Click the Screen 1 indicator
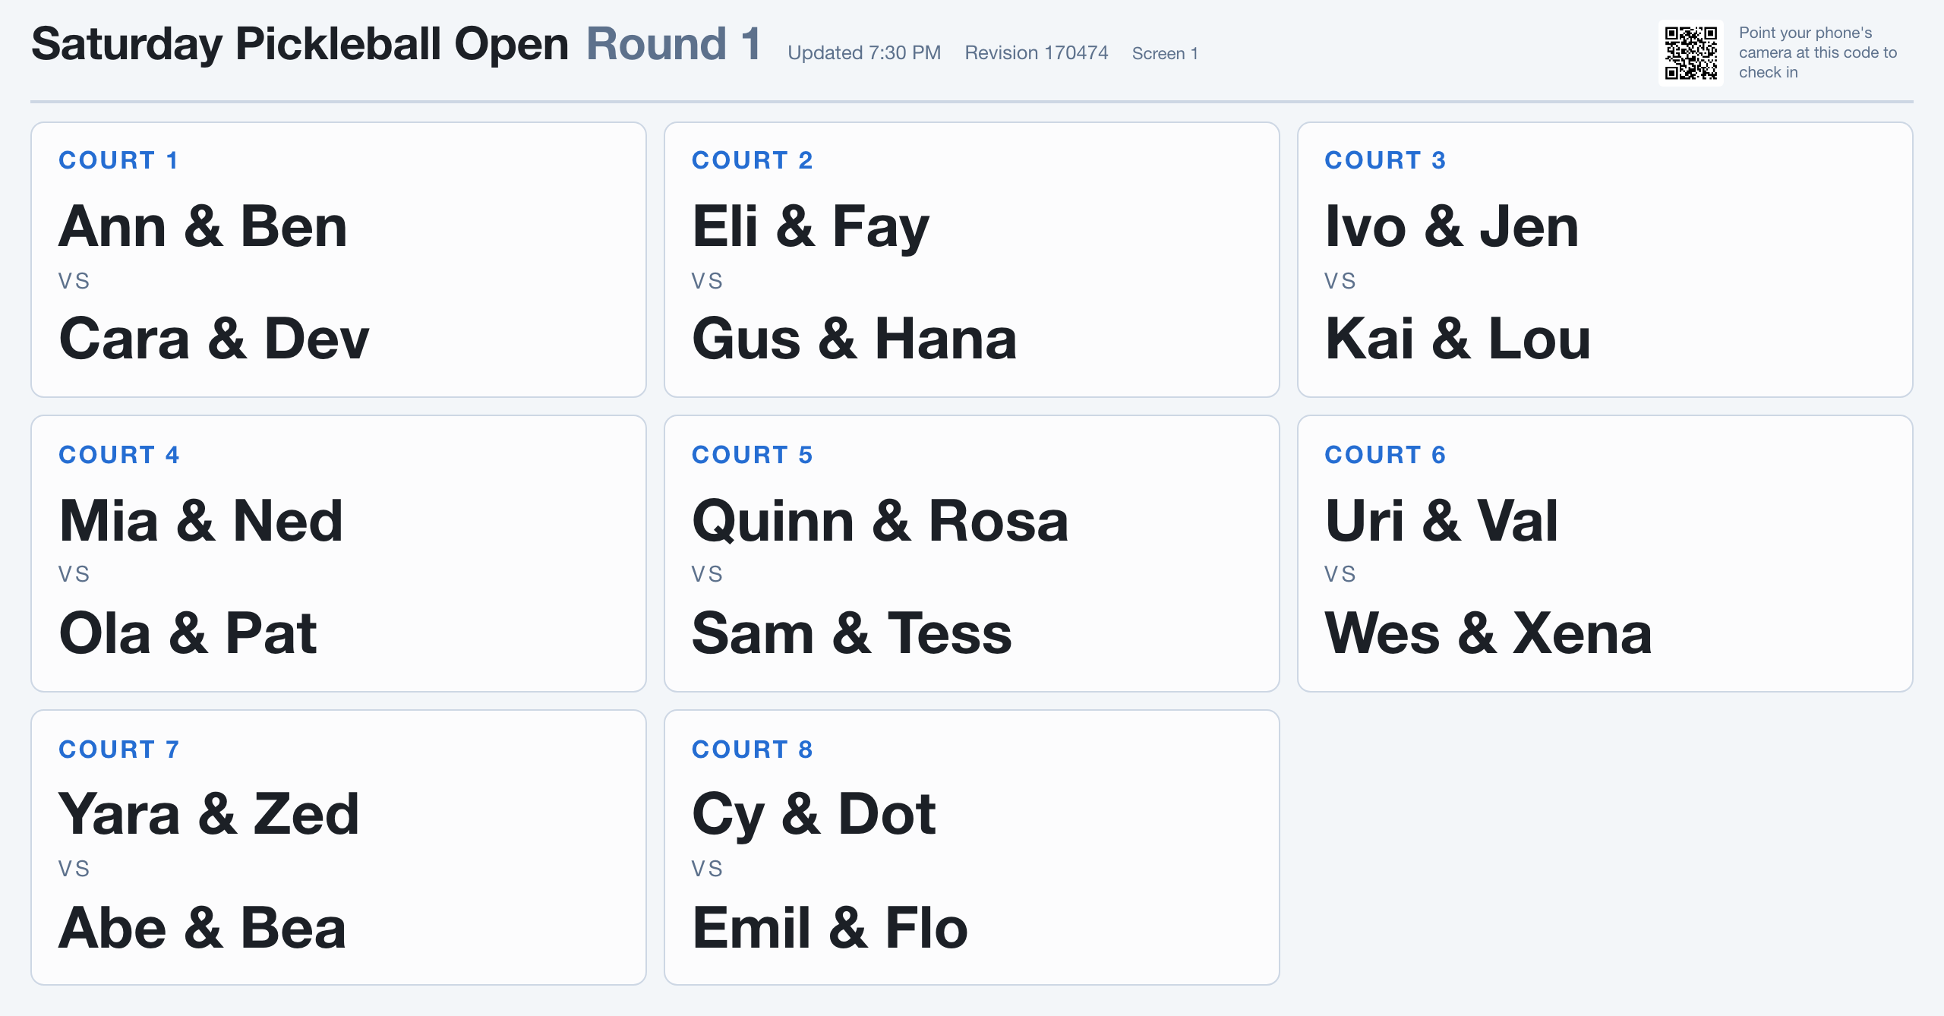 [x=1165, y=53]
